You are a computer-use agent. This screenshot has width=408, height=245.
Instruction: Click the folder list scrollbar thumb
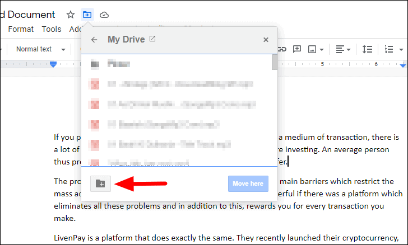(x=275, y=62)
